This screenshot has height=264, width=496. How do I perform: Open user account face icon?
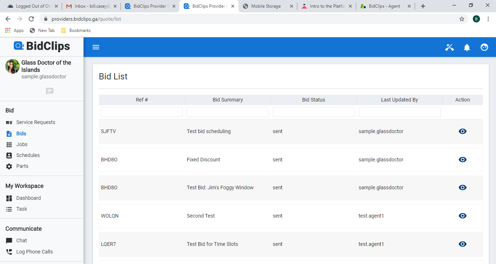484,47
